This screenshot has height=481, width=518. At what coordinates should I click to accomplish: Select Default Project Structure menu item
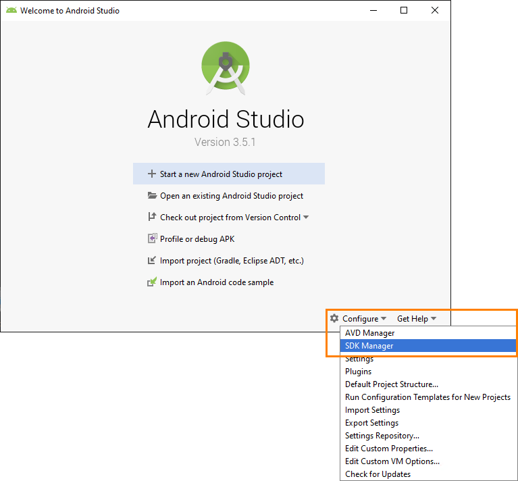(x=391, y=384)
